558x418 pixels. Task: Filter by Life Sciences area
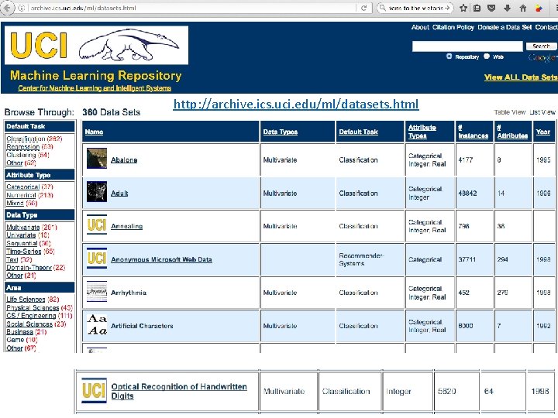click(x=26, y=300)
